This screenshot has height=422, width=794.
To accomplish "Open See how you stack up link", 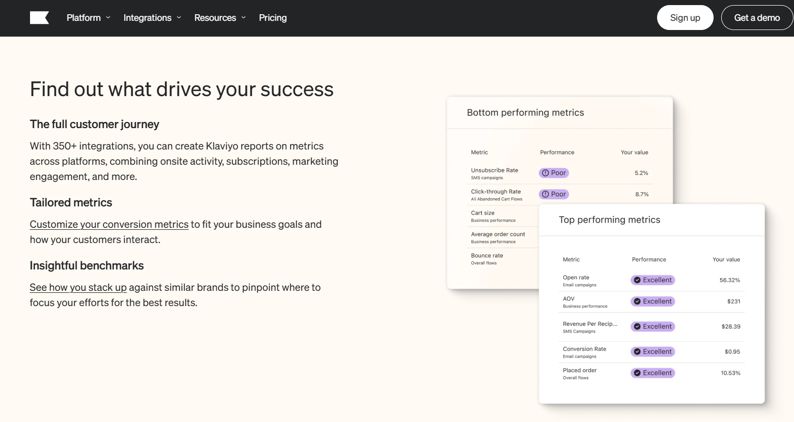I will pyautogui.click(x=78, y=287).
